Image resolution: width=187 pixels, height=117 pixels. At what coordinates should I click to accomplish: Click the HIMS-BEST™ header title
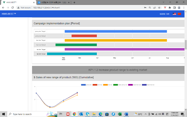(9, 14)
